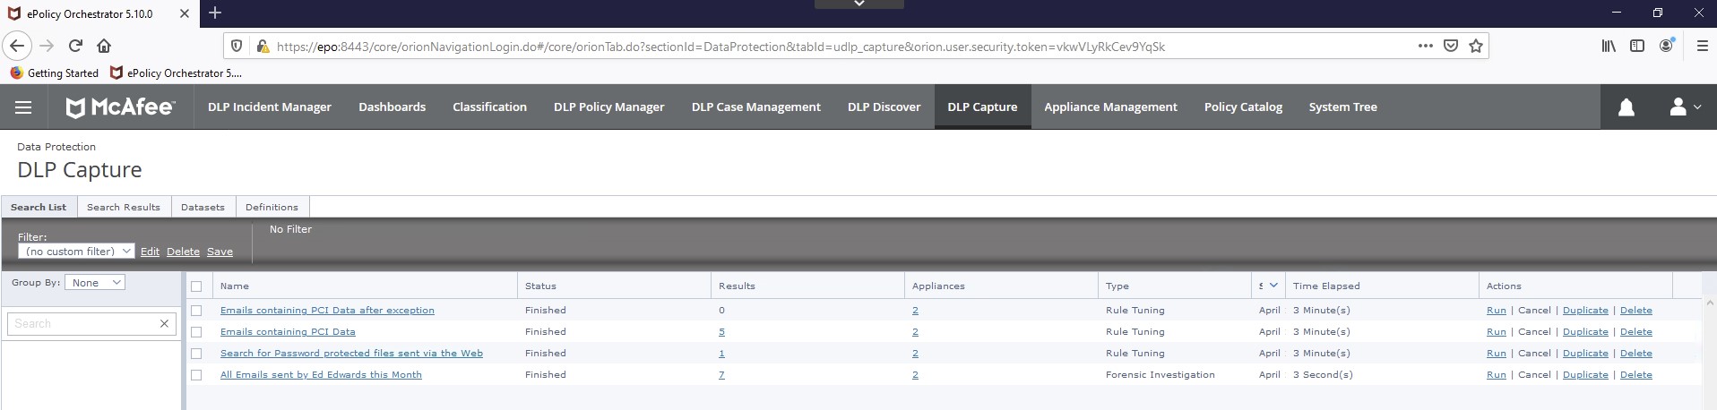Open the Policy Catalog
Screen dimensions: 1717x410
[x=1243, y=107]
